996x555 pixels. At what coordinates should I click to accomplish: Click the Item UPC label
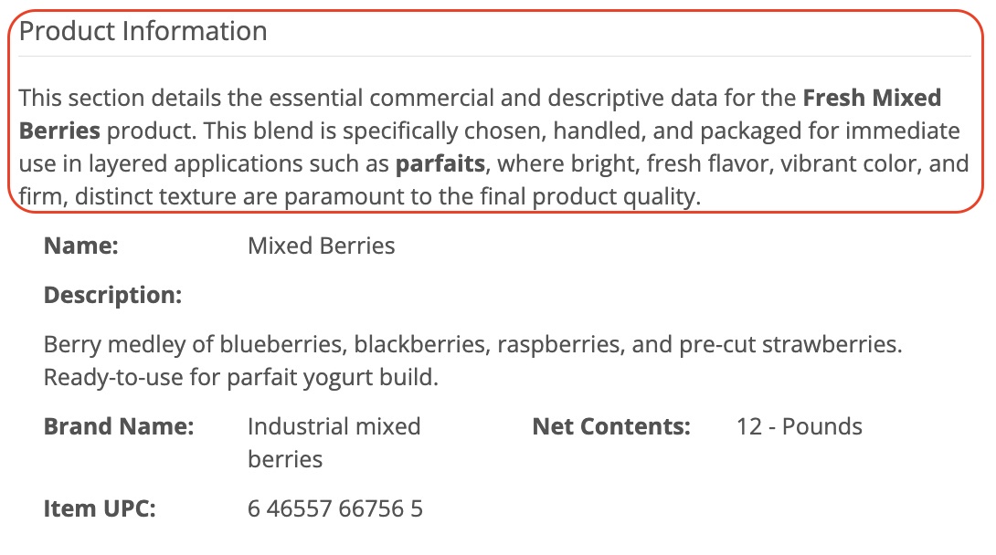coord(100,508)
